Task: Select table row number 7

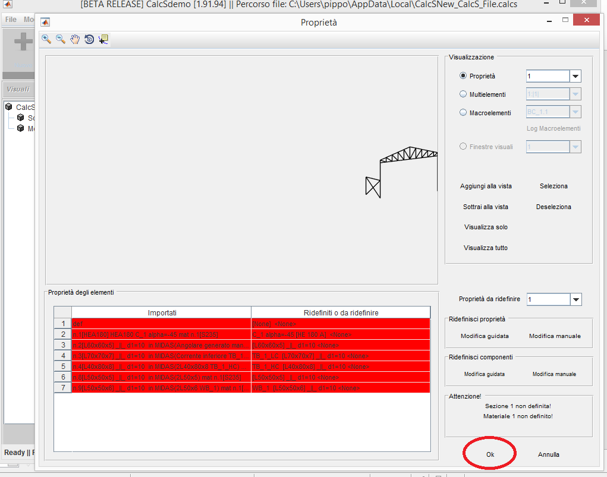Action: tap(62, 388)
